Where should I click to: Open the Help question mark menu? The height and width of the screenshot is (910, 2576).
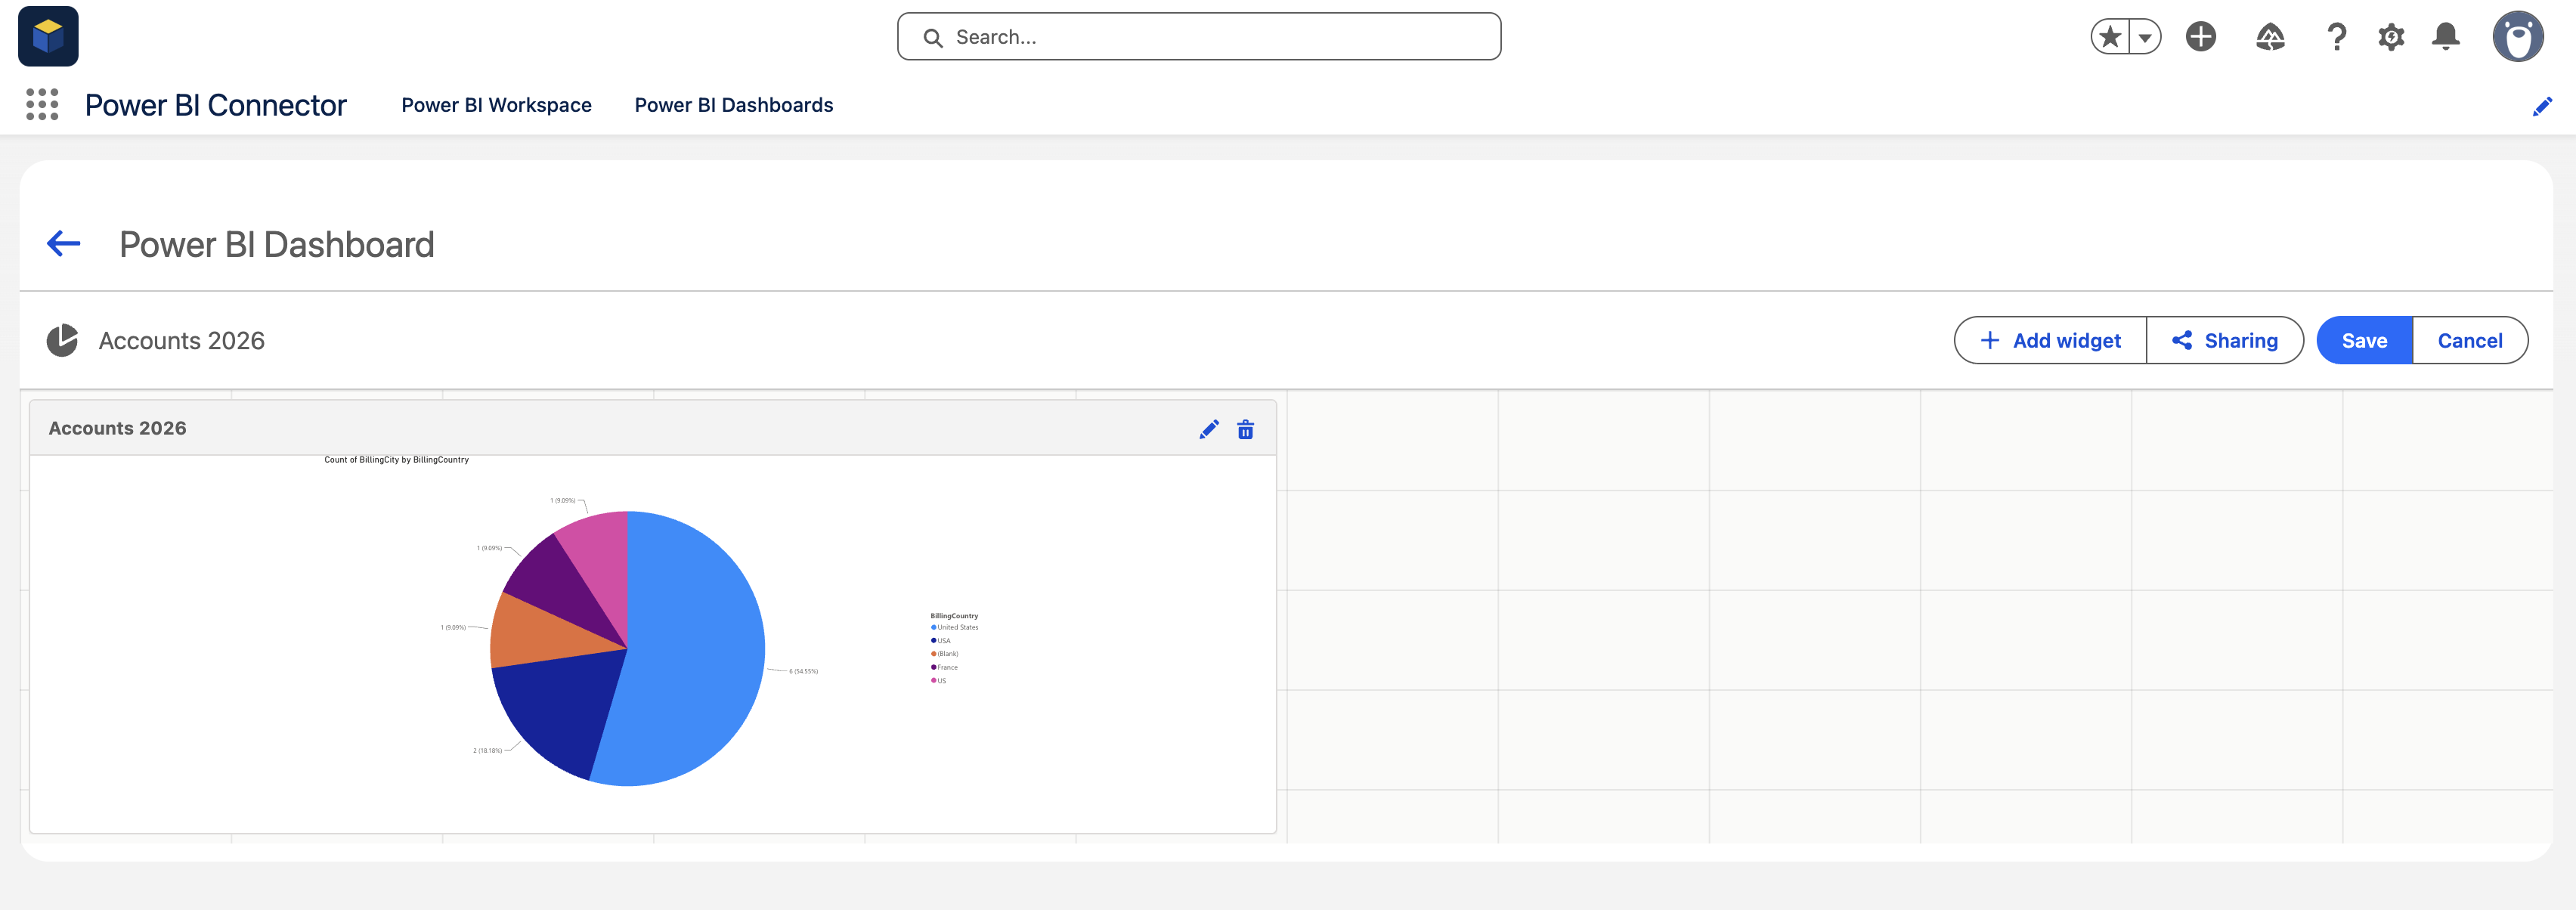pos(2336,37)
